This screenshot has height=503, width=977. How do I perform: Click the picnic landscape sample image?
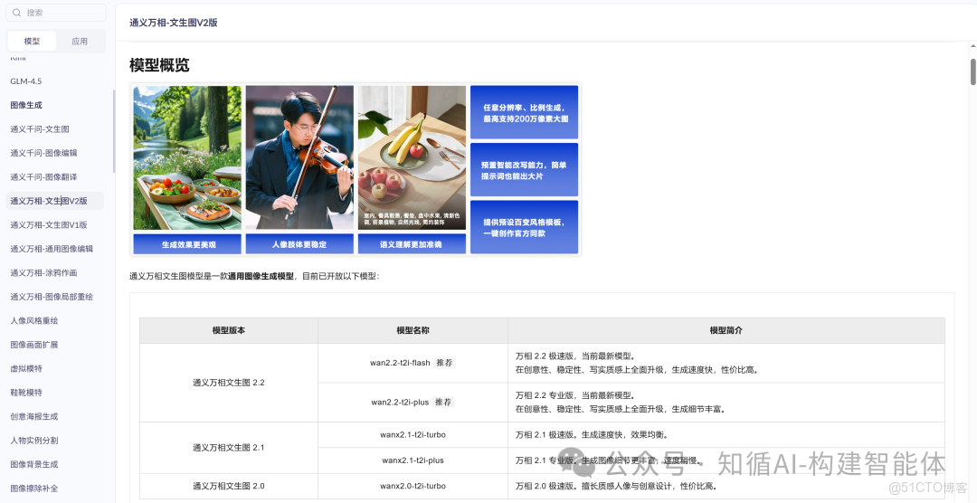(187, 157)
